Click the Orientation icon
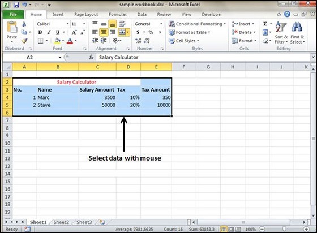Image resolution: width=317 pixels, height=233 pixels. [x=115, y=41]
